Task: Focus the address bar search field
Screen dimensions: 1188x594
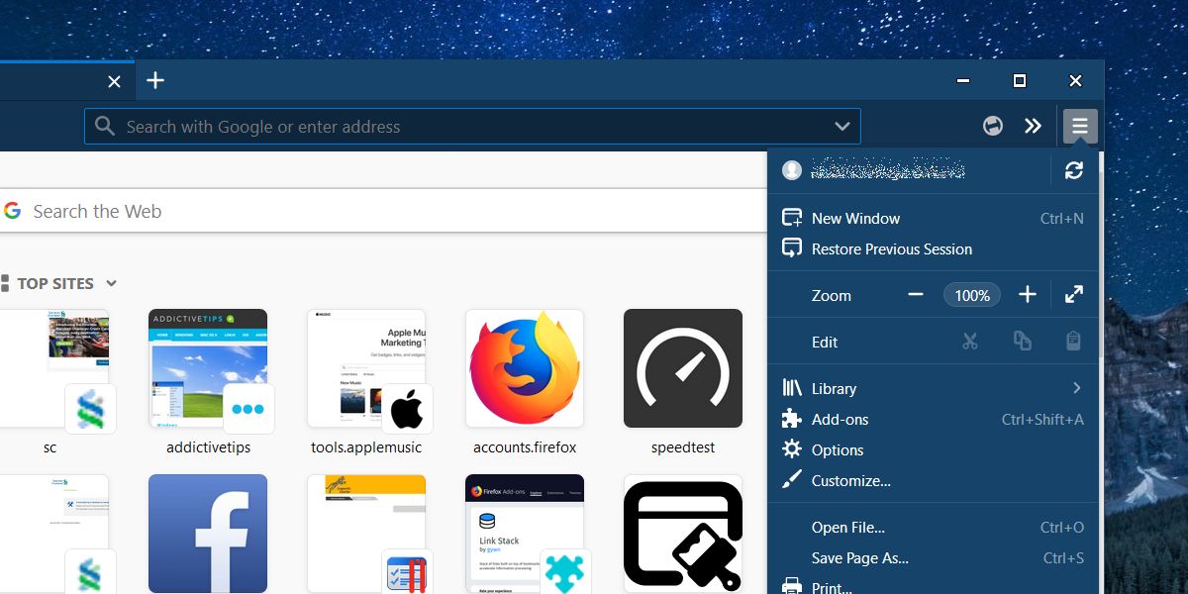Action: tap(472, 127)
